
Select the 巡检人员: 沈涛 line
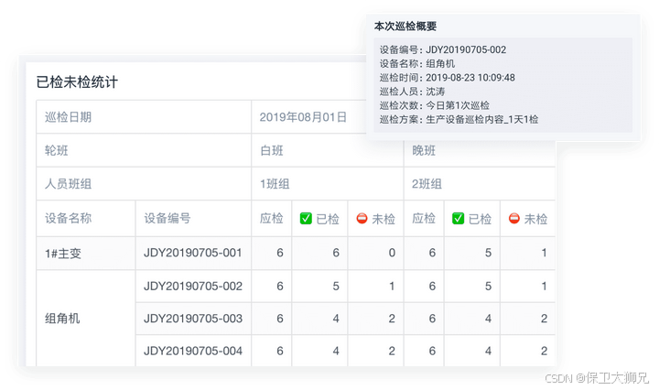(x=412, y=92)
